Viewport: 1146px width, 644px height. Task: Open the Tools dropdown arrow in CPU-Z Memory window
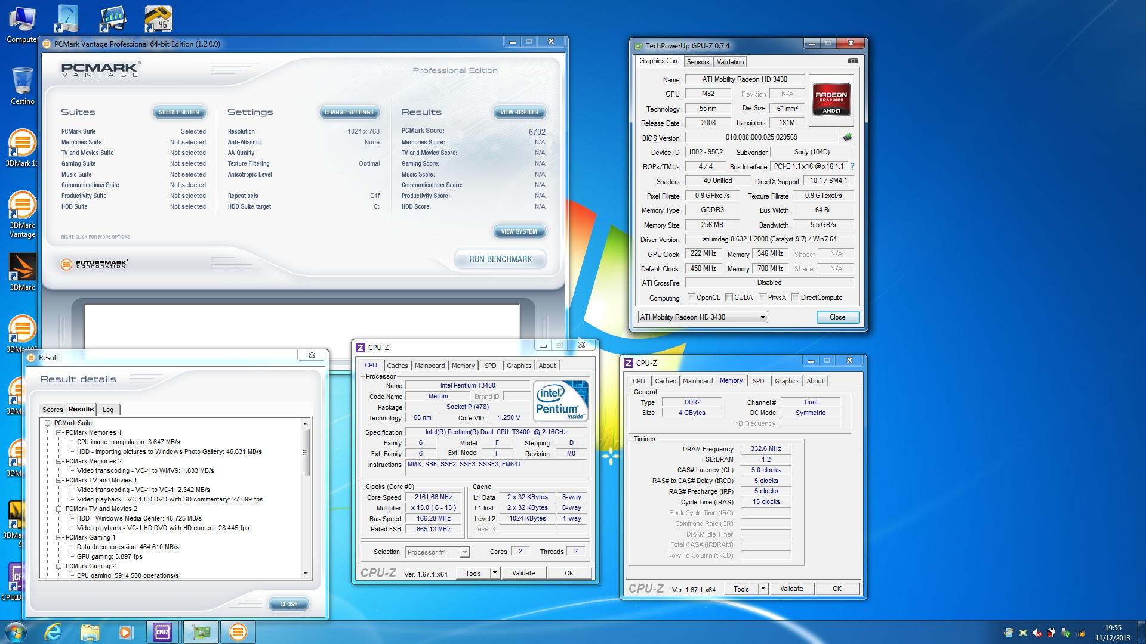[x=763, y=589]
